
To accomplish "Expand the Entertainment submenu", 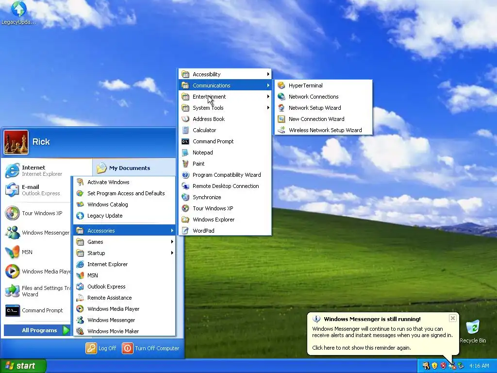I will (x=225, y=97).
